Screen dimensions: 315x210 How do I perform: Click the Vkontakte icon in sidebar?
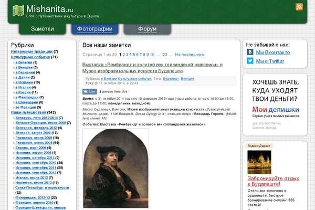pos(250,52)
